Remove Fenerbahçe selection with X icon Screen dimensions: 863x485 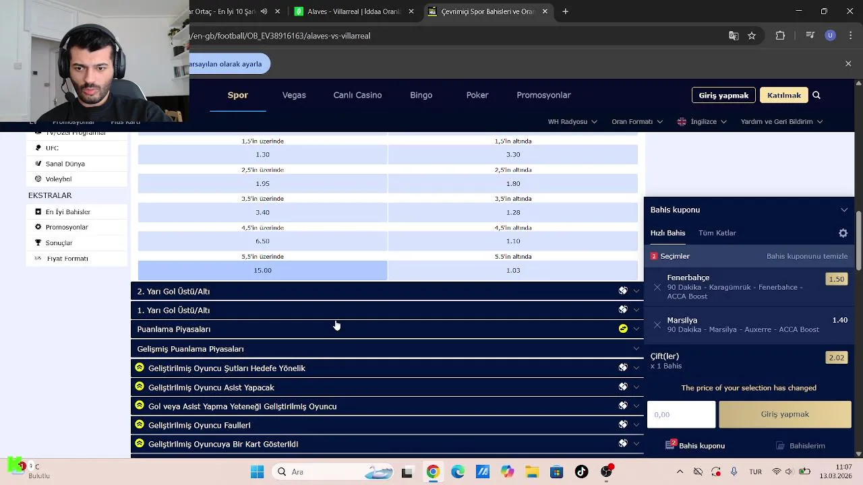(657, 287)
